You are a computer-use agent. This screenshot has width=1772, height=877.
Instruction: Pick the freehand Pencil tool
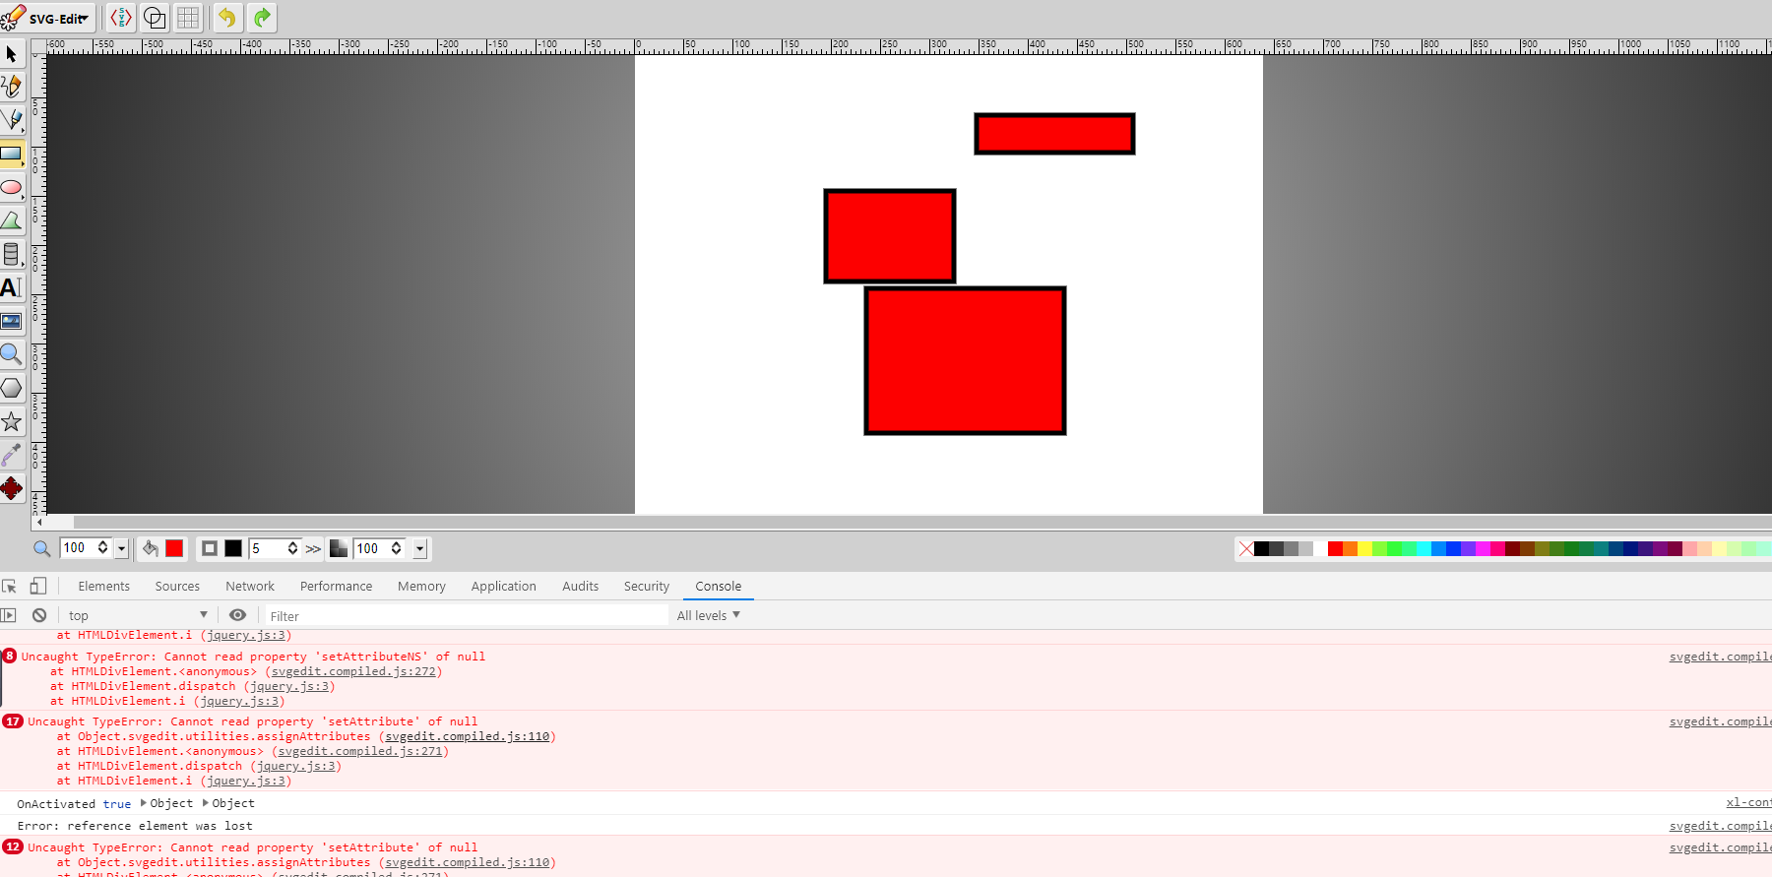[12, 87]
